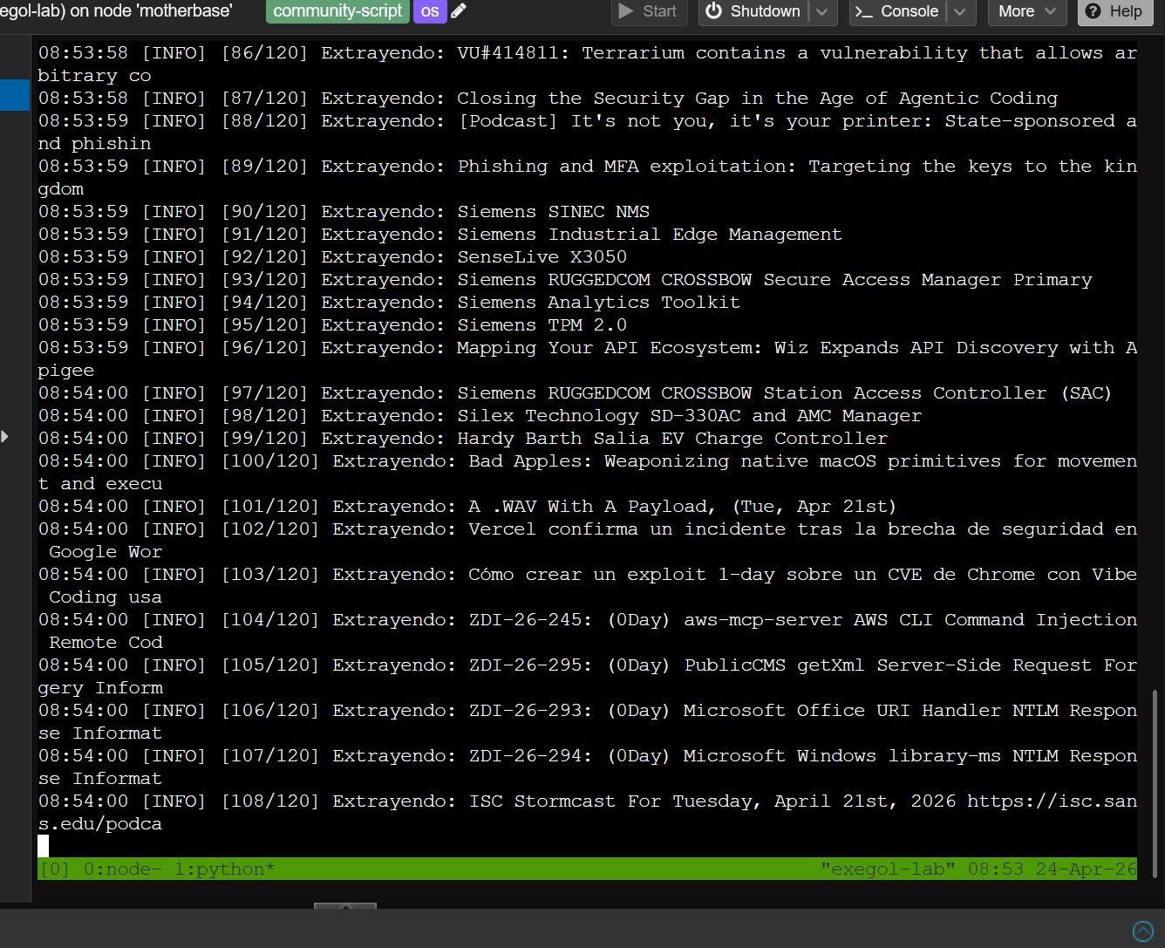
Task: Toggle the bottom log panel collapse handle
Action: (345, 906)
